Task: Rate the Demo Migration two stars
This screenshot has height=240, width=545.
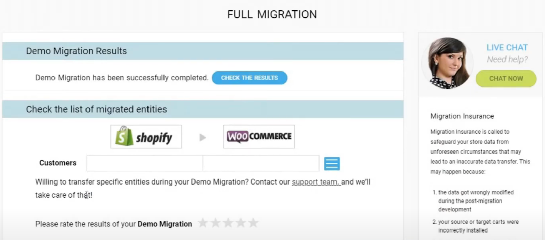Action: tap(216, 223)
